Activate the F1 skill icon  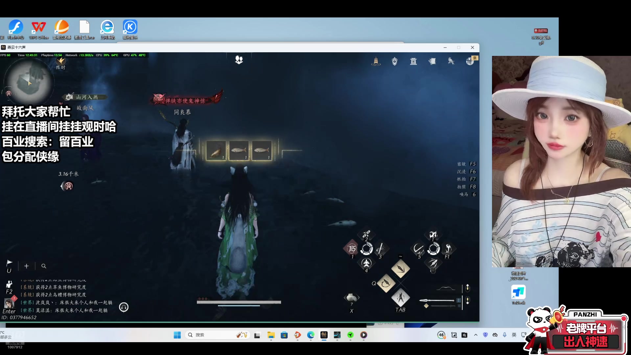pos(448,249)
